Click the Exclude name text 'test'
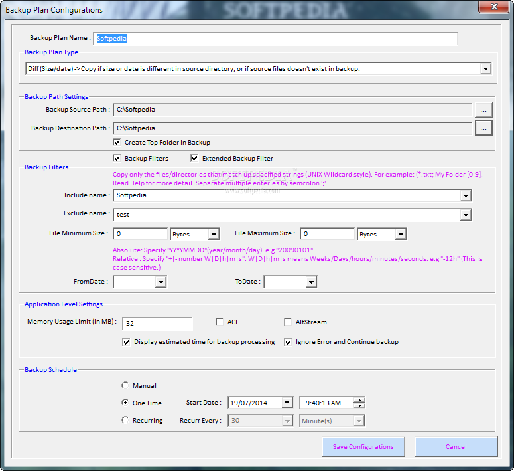 [x=123, y=215]
